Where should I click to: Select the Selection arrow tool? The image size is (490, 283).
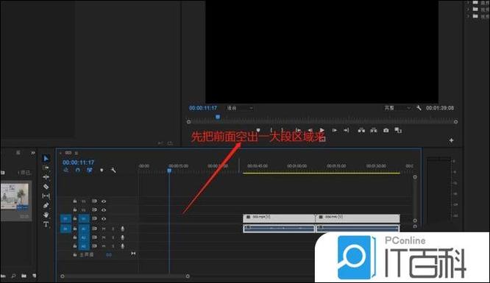[46, 158]
